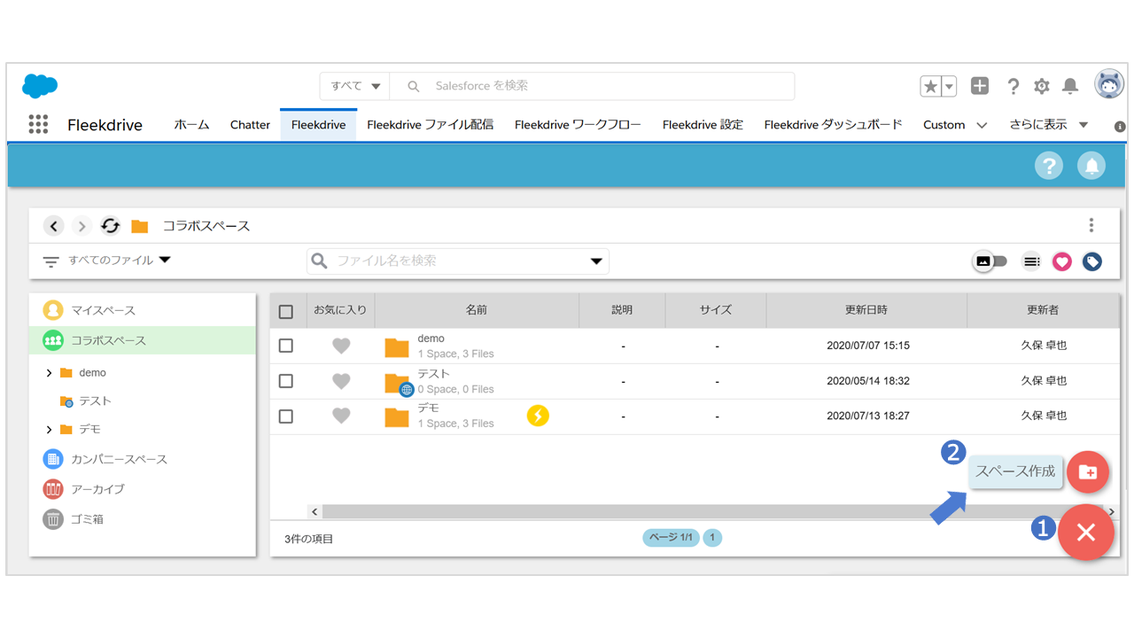Screen dimensions: 1134x638
Task: Open the favorites star icon
Action: pyautogui.click(x=930, y=86)
